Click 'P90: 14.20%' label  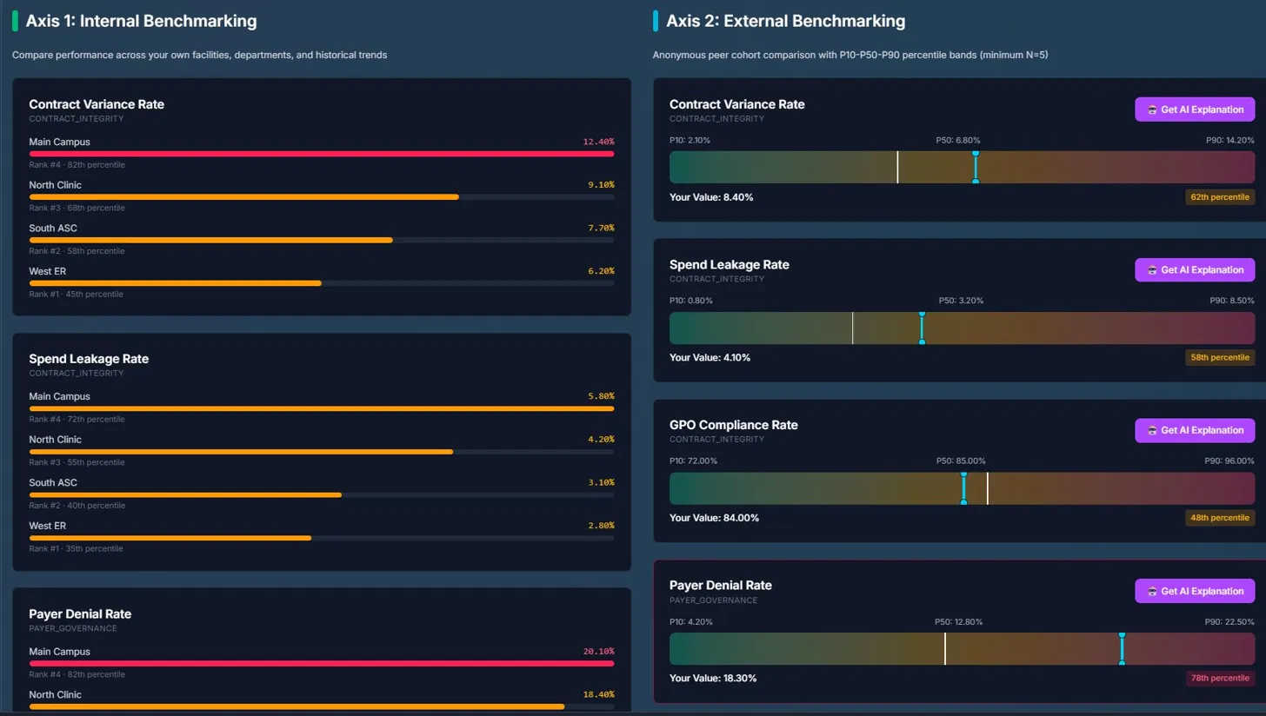coord(1229,141)
